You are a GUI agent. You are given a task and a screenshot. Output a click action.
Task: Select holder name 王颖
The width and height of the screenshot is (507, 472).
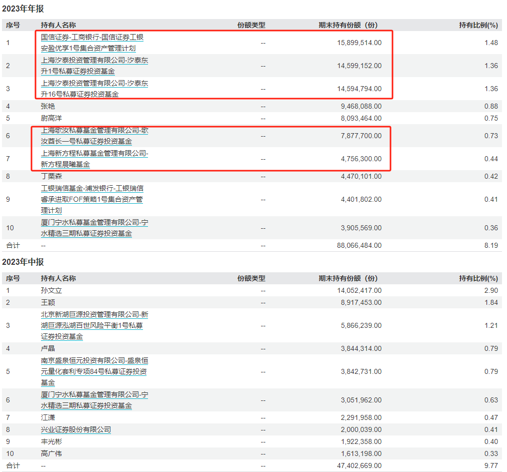point(48,302)
